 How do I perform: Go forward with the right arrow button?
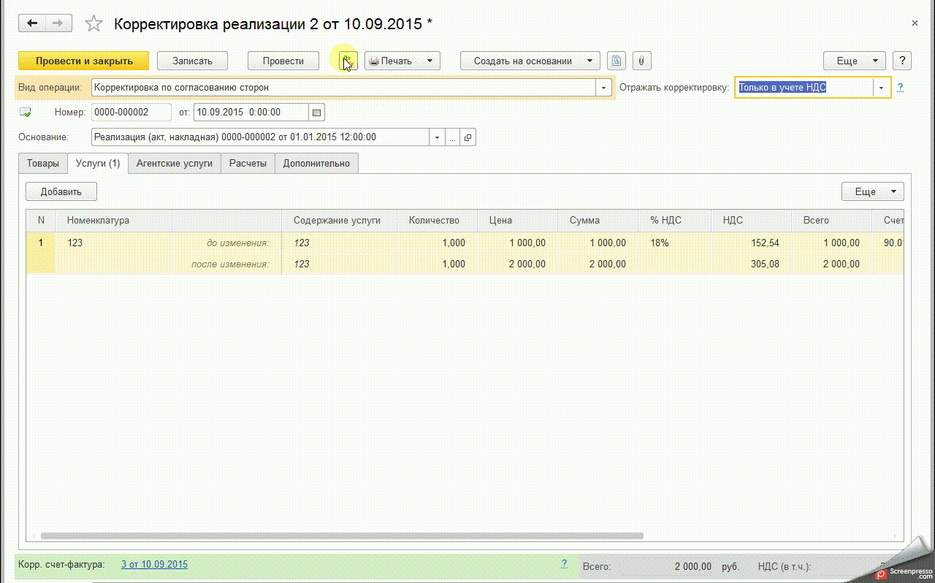pos(57,23)
